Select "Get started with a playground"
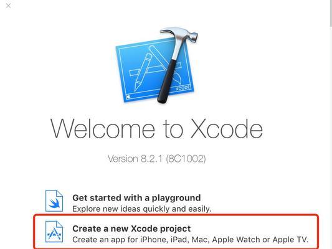The height and width of the screenshot is (249, 332). click(x=136, y=198)
